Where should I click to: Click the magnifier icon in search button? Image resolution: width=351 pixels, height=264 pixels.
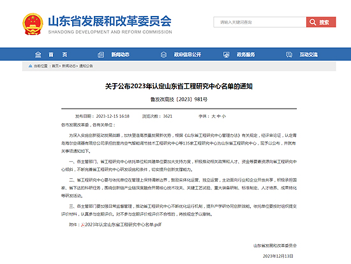(x=313, y=22)
